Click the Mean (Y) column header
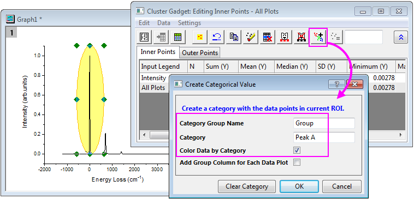Viewport: 414px width, 199px height. tap(256, 67)
